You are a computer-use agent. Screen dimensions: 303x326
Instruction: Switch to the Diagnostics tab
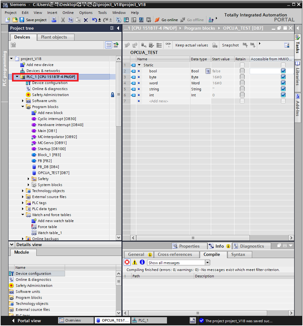click(x=252, y=246)
